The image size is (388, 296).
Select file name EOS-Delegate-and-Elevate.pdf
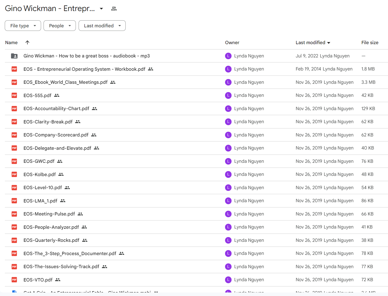[57, 148]
